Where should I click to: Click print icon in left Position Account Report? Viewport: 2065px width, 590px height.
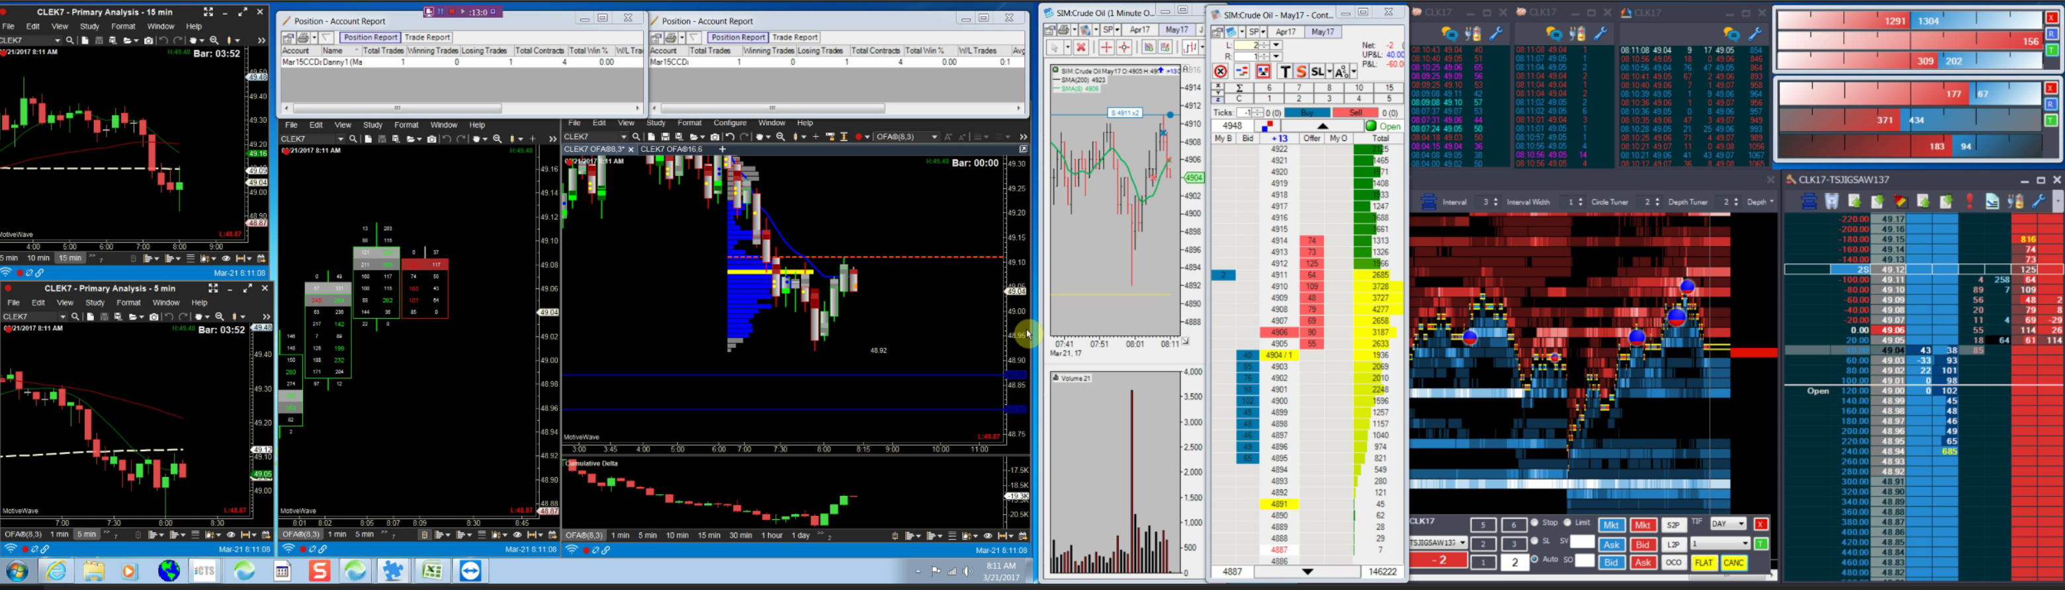pos(303,38)
